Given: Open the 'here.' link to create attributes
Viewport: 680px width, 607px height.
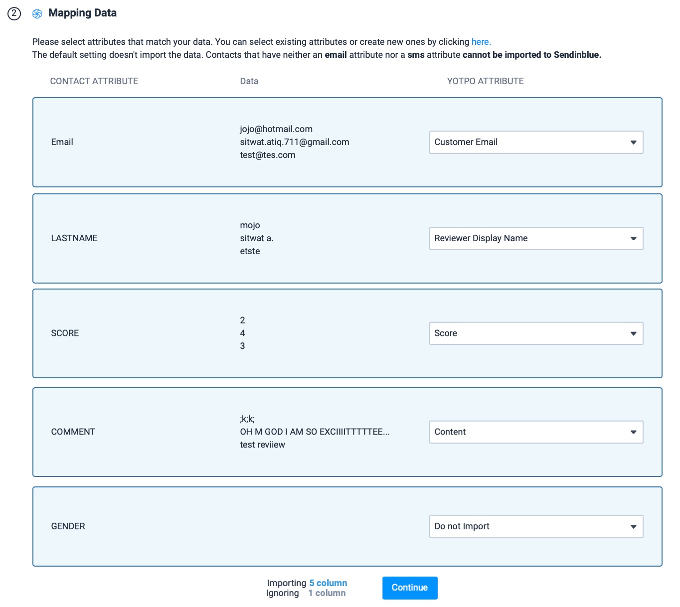Looking at the screenshot, I should click(481, 42).
